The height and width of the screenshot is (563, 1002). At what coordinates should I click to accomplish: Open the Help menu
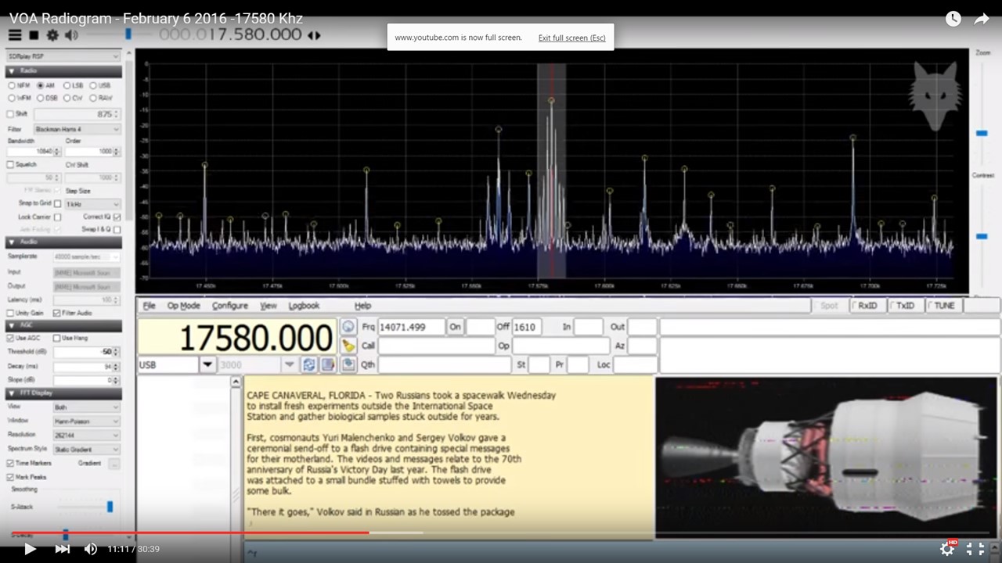pos(362,306)
